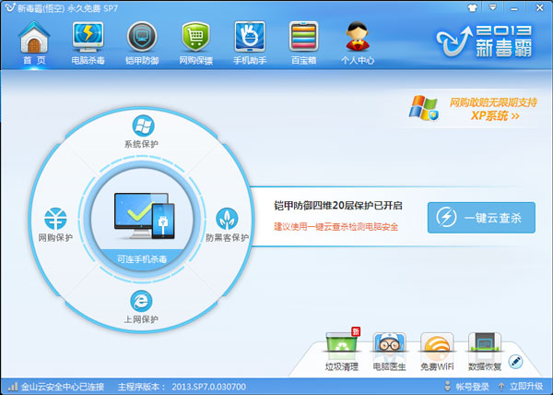The width and height of the screenshot is (553, 395).
Task: Start 一键云查杀 cloud scan
Action: point(481,218)
